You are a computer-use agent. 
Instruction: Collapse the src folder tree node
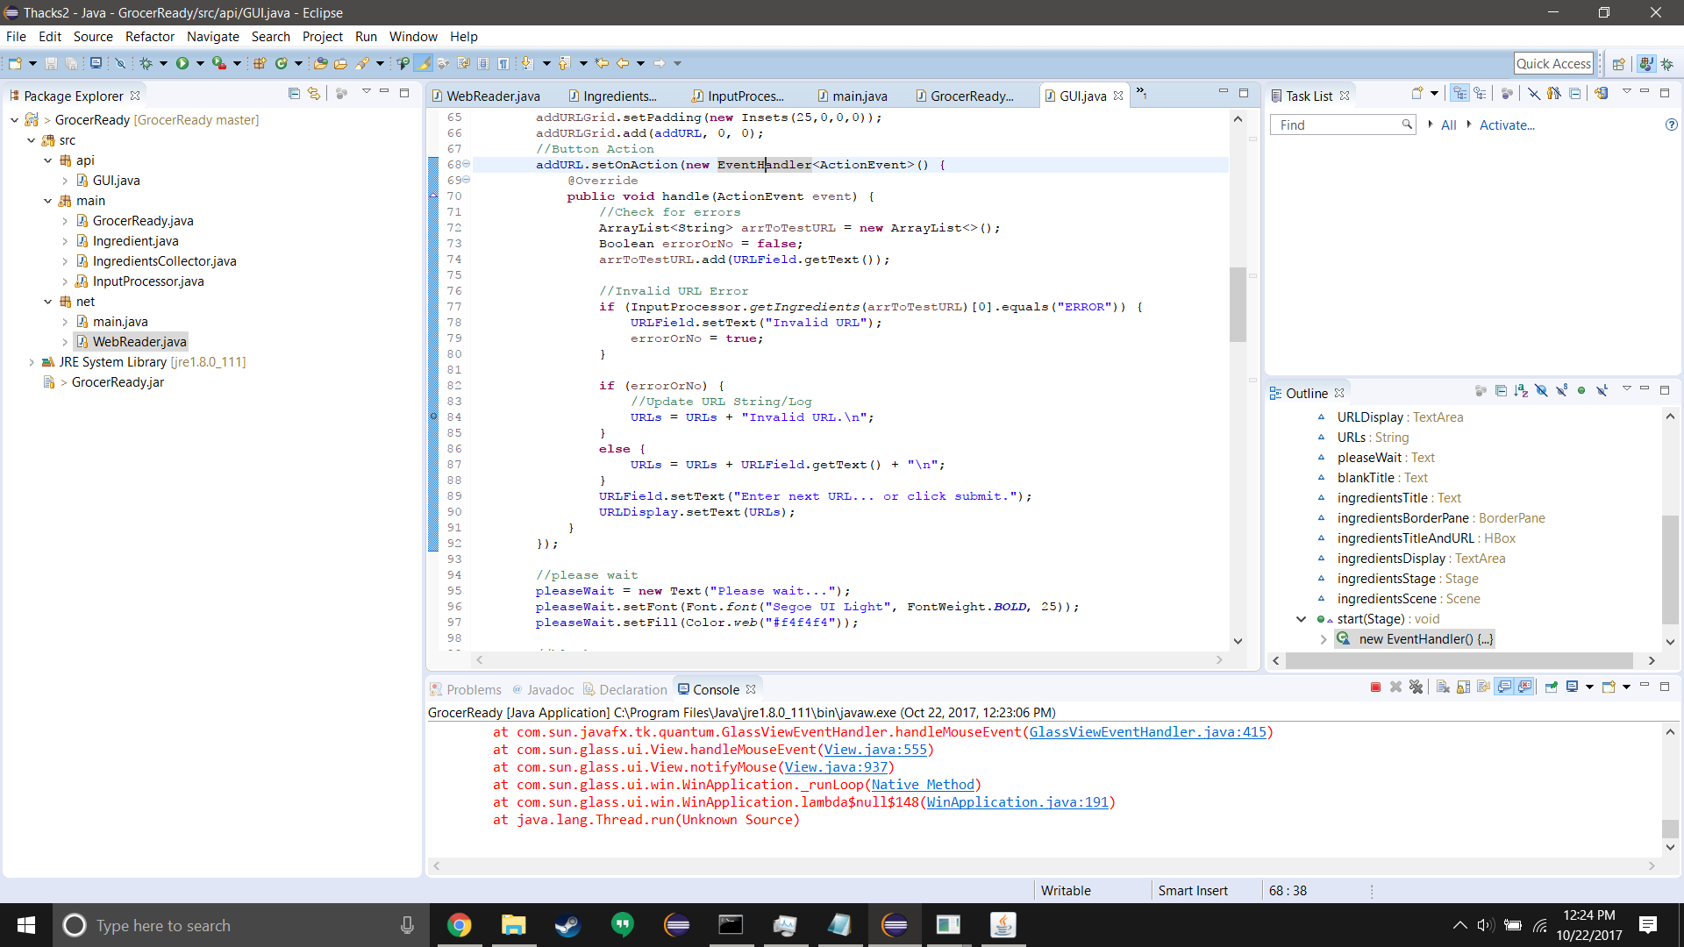tap(32, 140)
